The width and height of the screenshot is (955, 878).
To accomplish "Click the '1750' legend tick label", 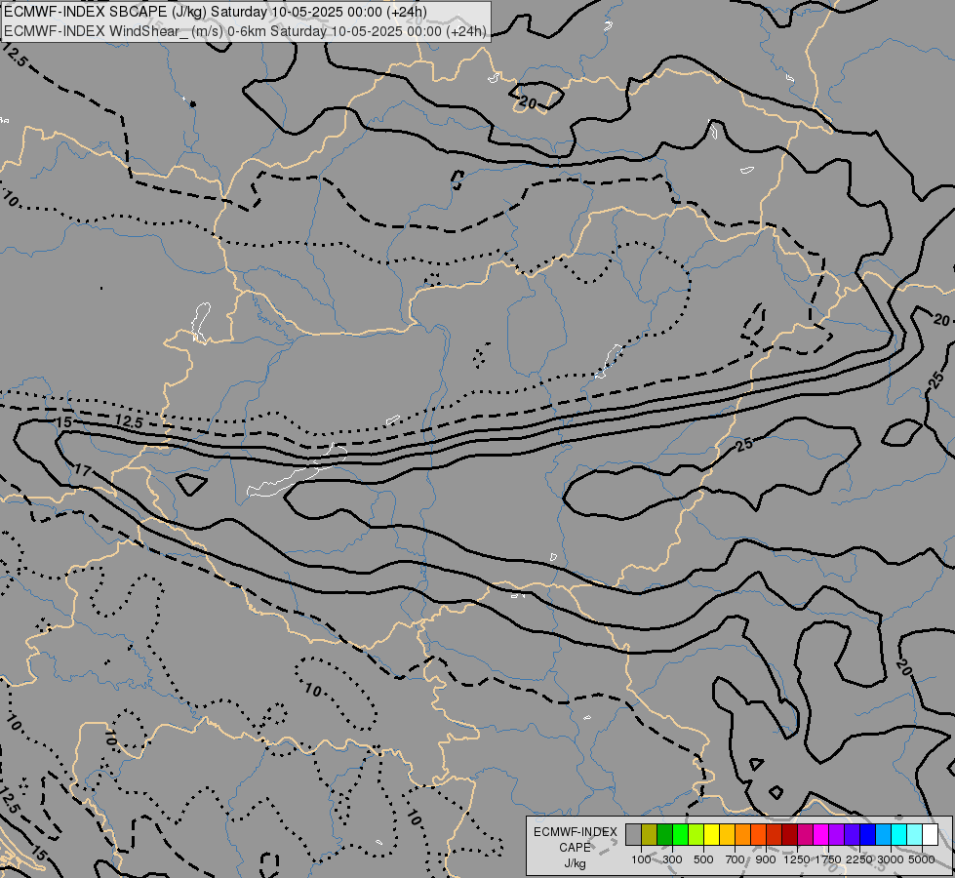I will [829, 859].
